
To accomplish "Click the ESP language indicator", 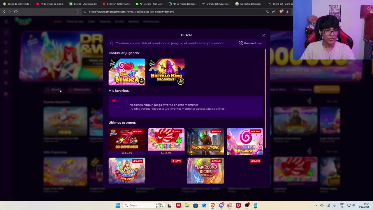I will pos(342,205).
